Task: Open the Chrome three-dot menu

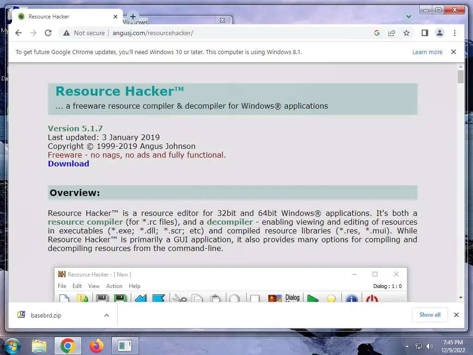Action: [x=455, y=33]
